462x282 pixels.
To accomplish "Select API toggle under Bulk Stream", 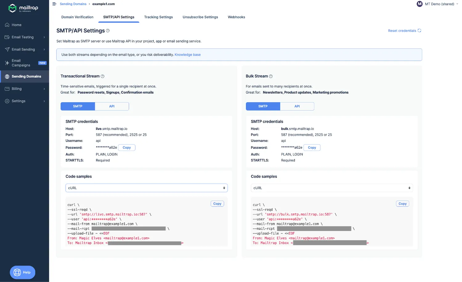I will click(x=297, y=107).
